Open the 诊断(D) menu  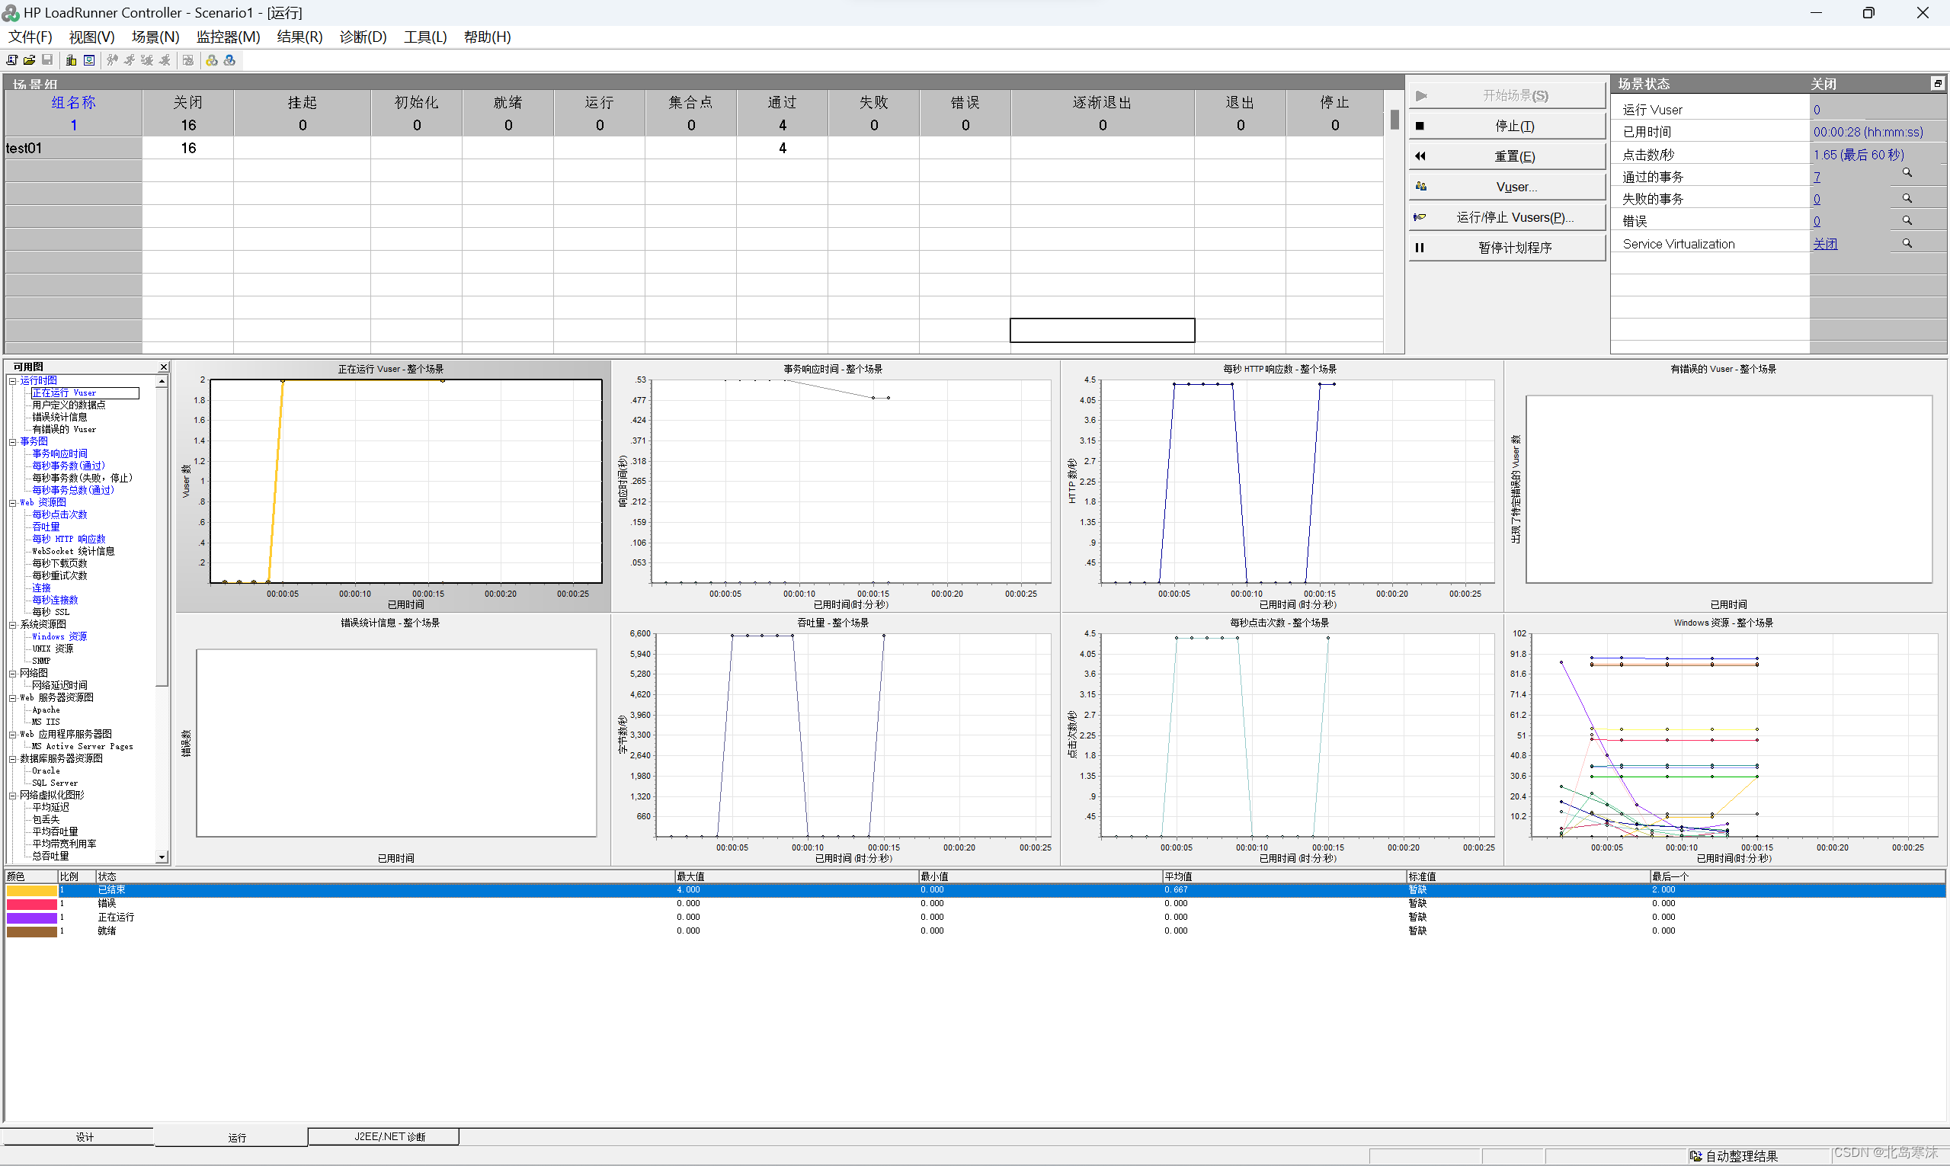coord(363,37)
